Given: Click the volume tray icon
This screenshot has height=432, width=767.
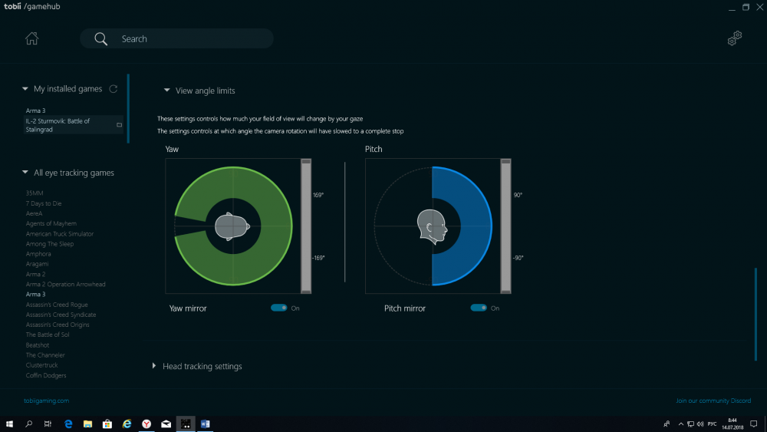Looking at the screenshot, I should (700, 424).
